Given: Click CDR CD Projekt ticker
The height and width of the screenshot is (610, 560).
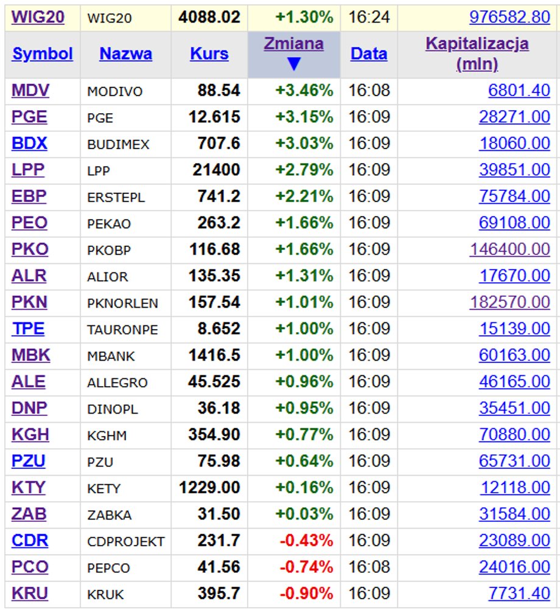Looking at the screenshot, I should (x=30, y=540).
